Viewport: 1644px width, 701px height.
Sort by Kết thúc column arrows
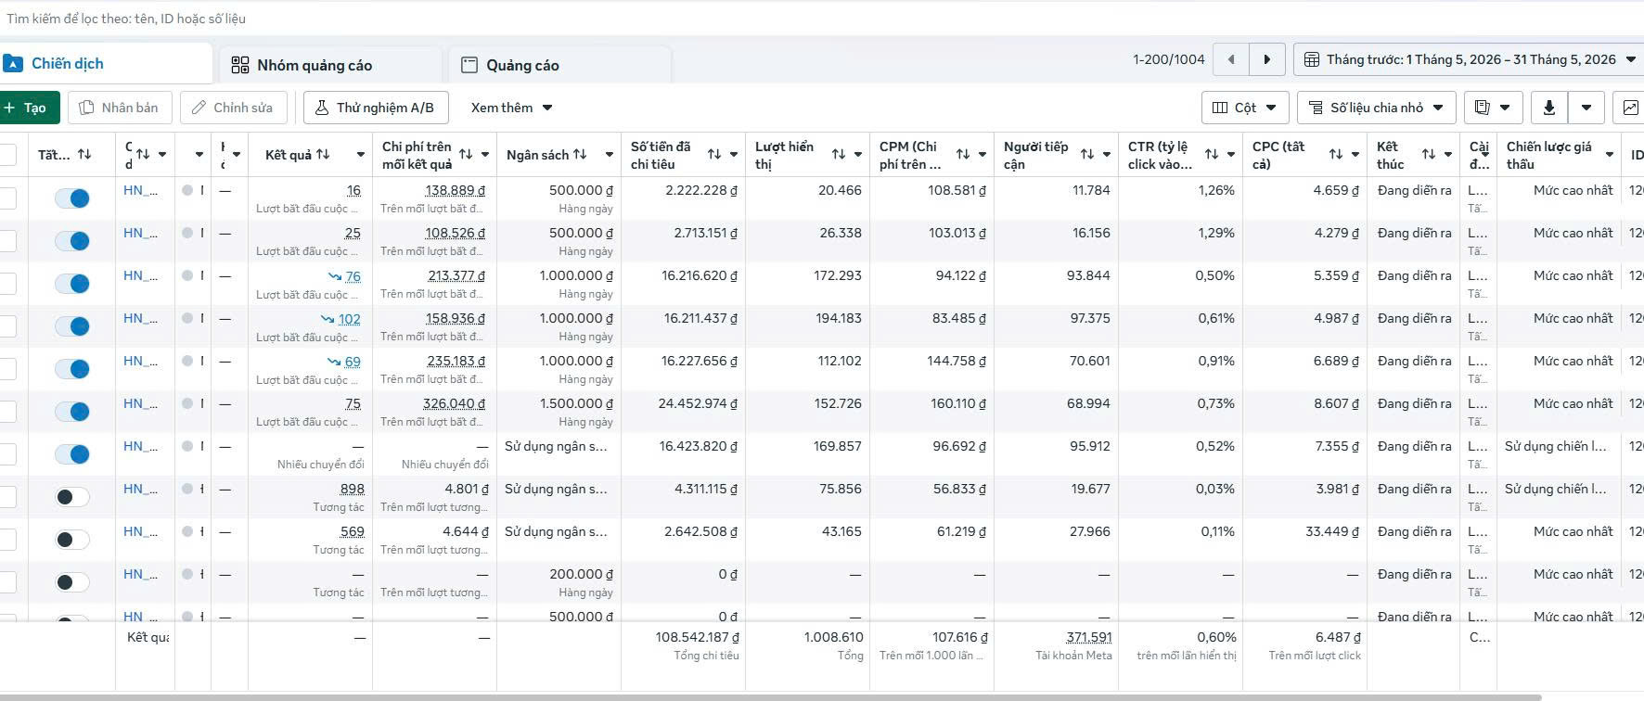(x=1429, y=154)
